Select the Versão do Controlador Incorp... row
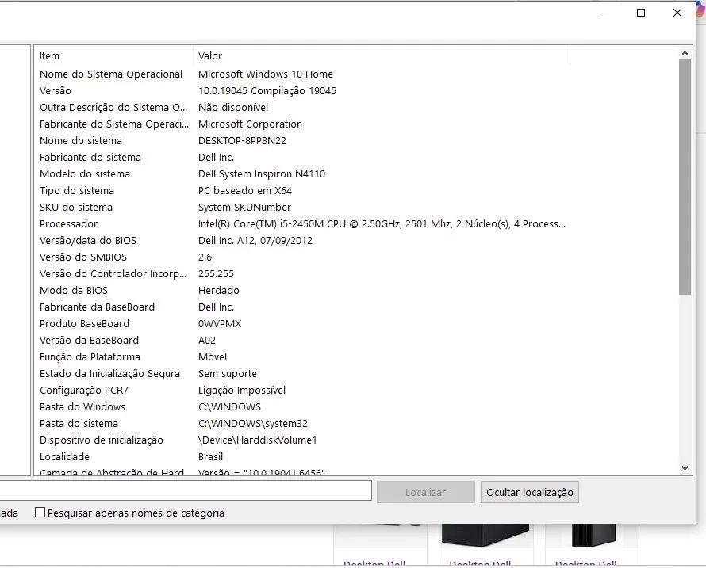 click(301, 273)
